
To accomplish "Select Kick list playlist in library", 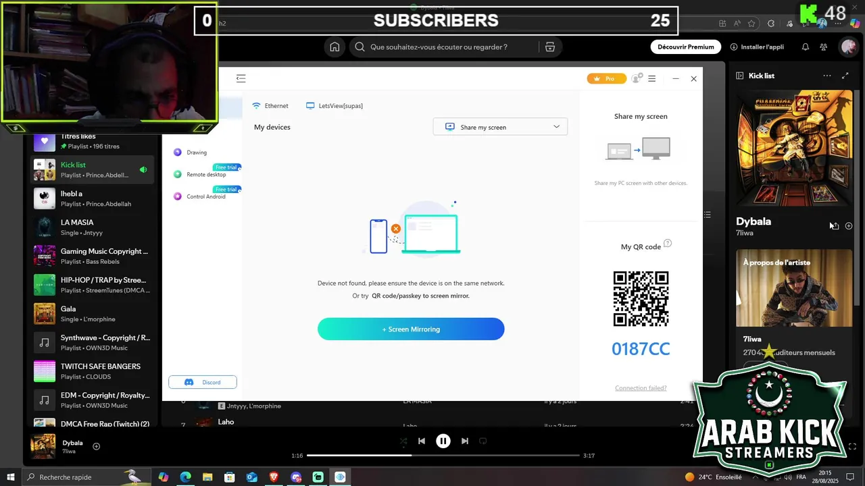I will point(92,169).
